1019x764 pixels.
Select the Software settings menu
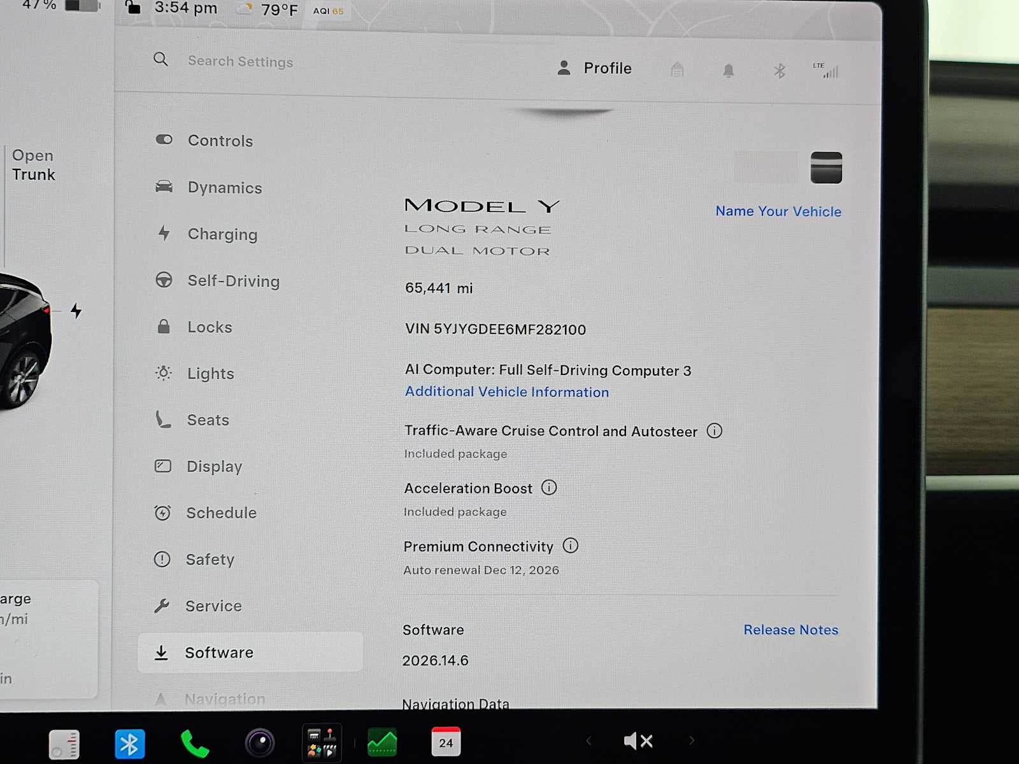click(x=250, y=652)
